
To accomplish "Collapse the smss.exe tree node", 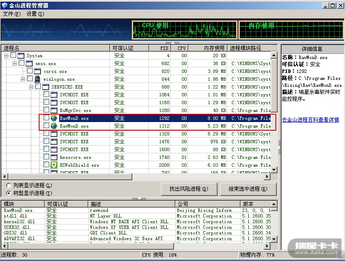I will 15,63.
